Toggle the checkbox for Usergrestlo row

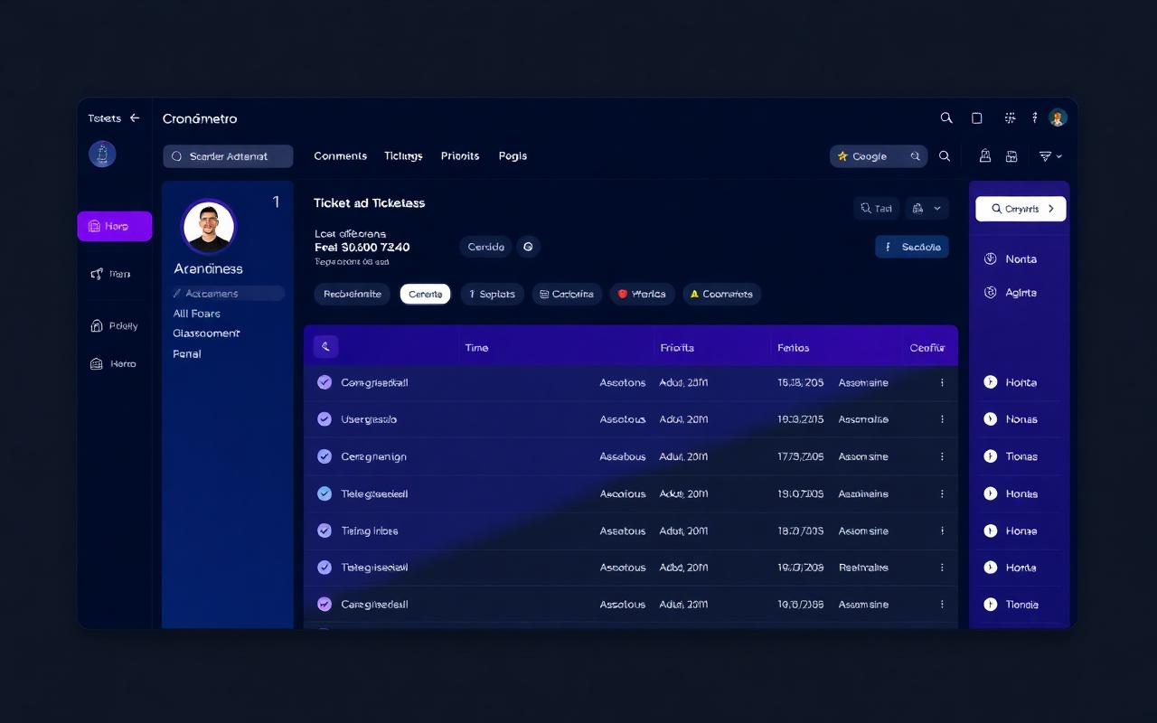pos(325,419)
